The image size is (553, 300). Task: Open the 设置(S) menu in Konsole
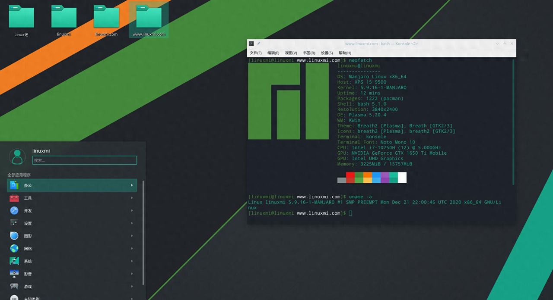(x=327, y=53)
